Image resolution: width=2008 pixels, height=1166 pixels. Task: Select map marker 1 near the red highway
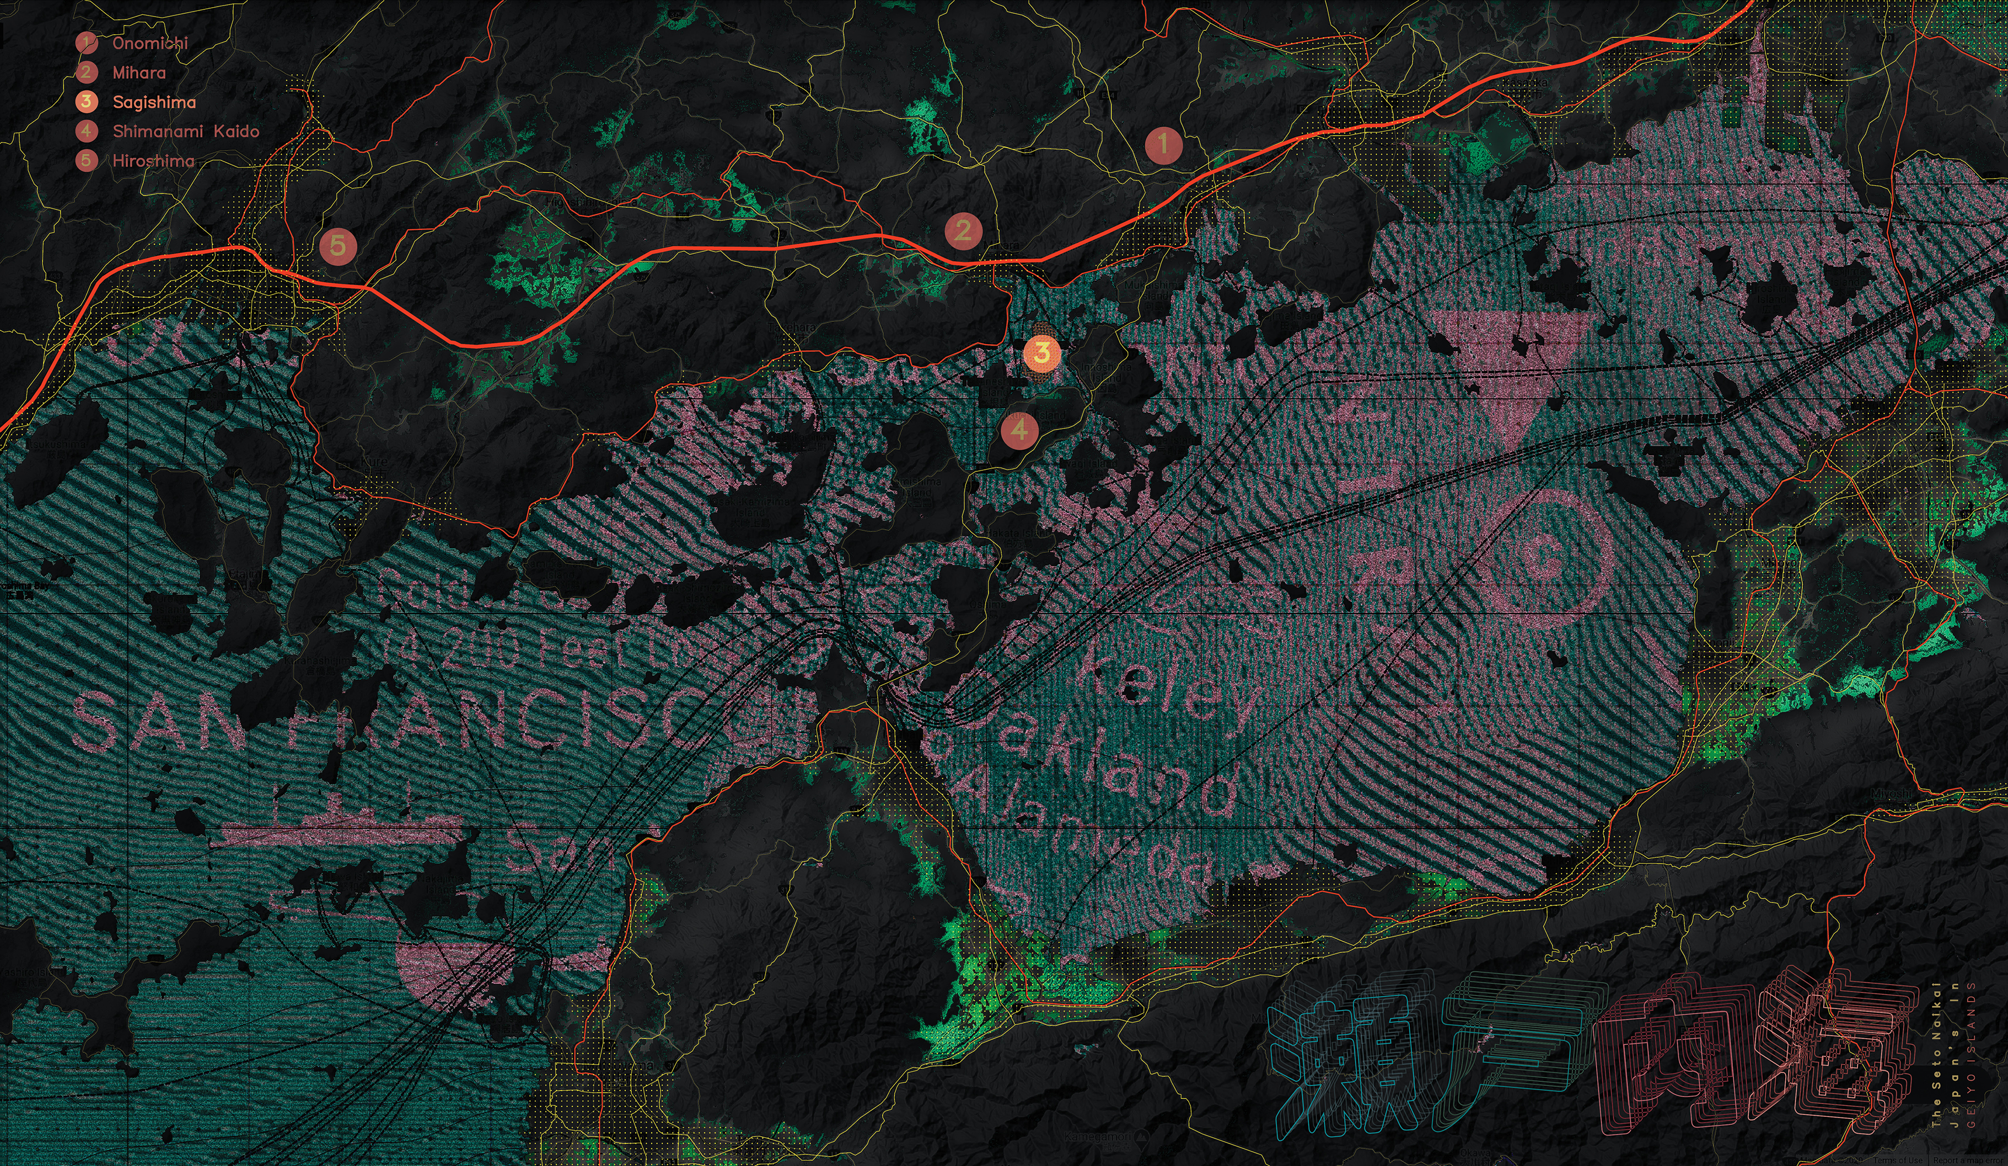tap(1163, 145)
